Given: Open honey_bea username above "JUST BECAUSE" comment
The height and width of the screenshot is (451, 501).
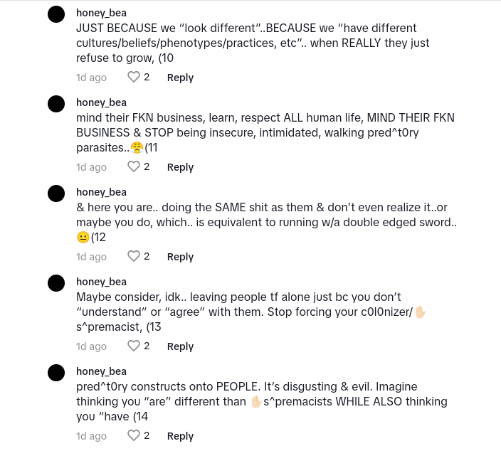Looking at the screenshot, I should [101, 13].
